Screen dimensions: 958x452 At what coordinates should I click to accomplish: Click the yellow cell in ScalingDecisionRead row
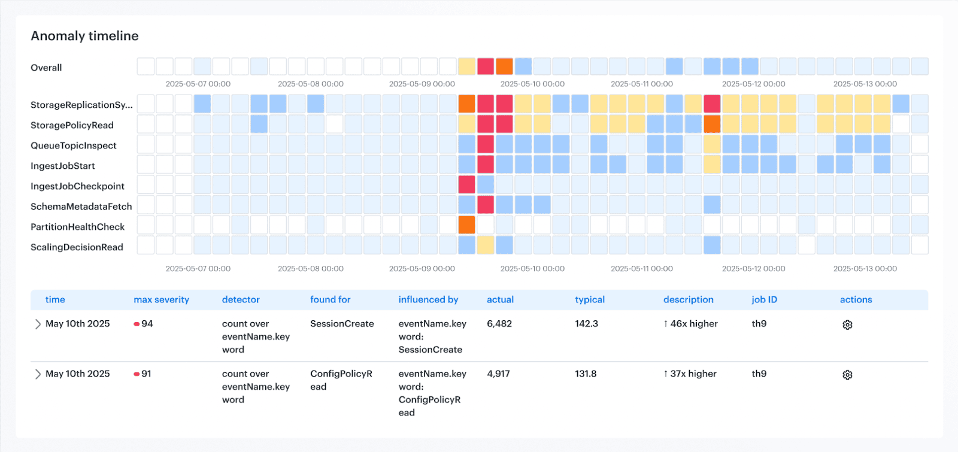(486, 245)
